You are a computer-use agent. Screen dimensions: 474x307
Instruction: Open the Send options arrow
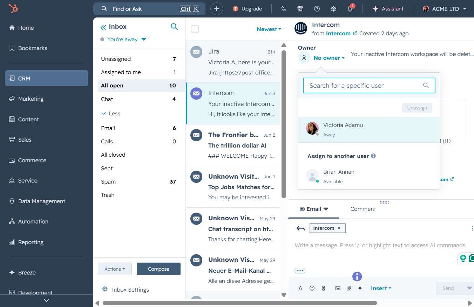[x=469, y=288]
